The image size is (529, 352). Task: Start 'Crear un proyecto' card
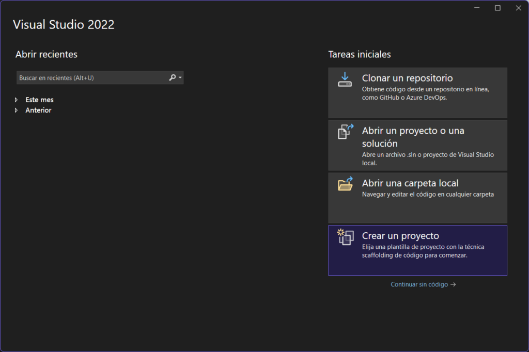point(417,250)
